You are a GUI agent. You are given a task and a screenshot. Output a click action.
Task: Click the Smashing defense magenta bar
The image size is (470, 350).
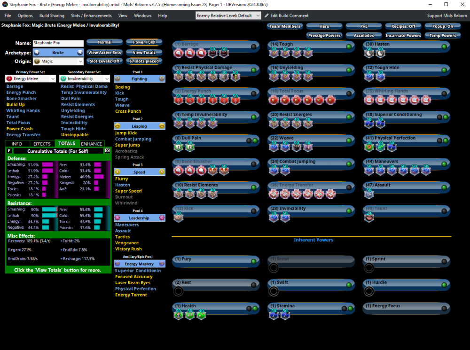click(x=47, y=165)
